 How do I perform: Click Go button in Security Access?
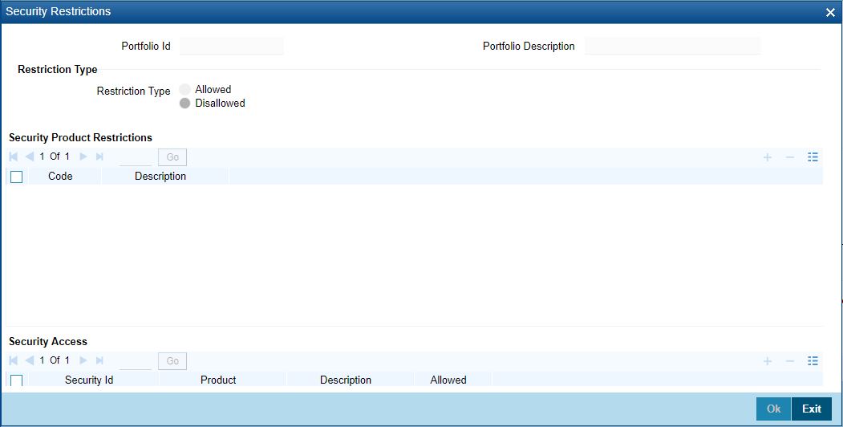point(172,361)
